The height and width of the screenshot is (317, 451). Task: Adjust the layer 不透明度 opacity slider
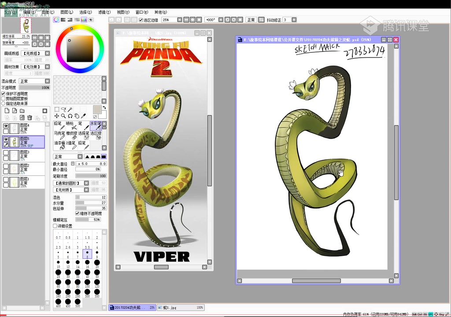(x=34, y=88)
